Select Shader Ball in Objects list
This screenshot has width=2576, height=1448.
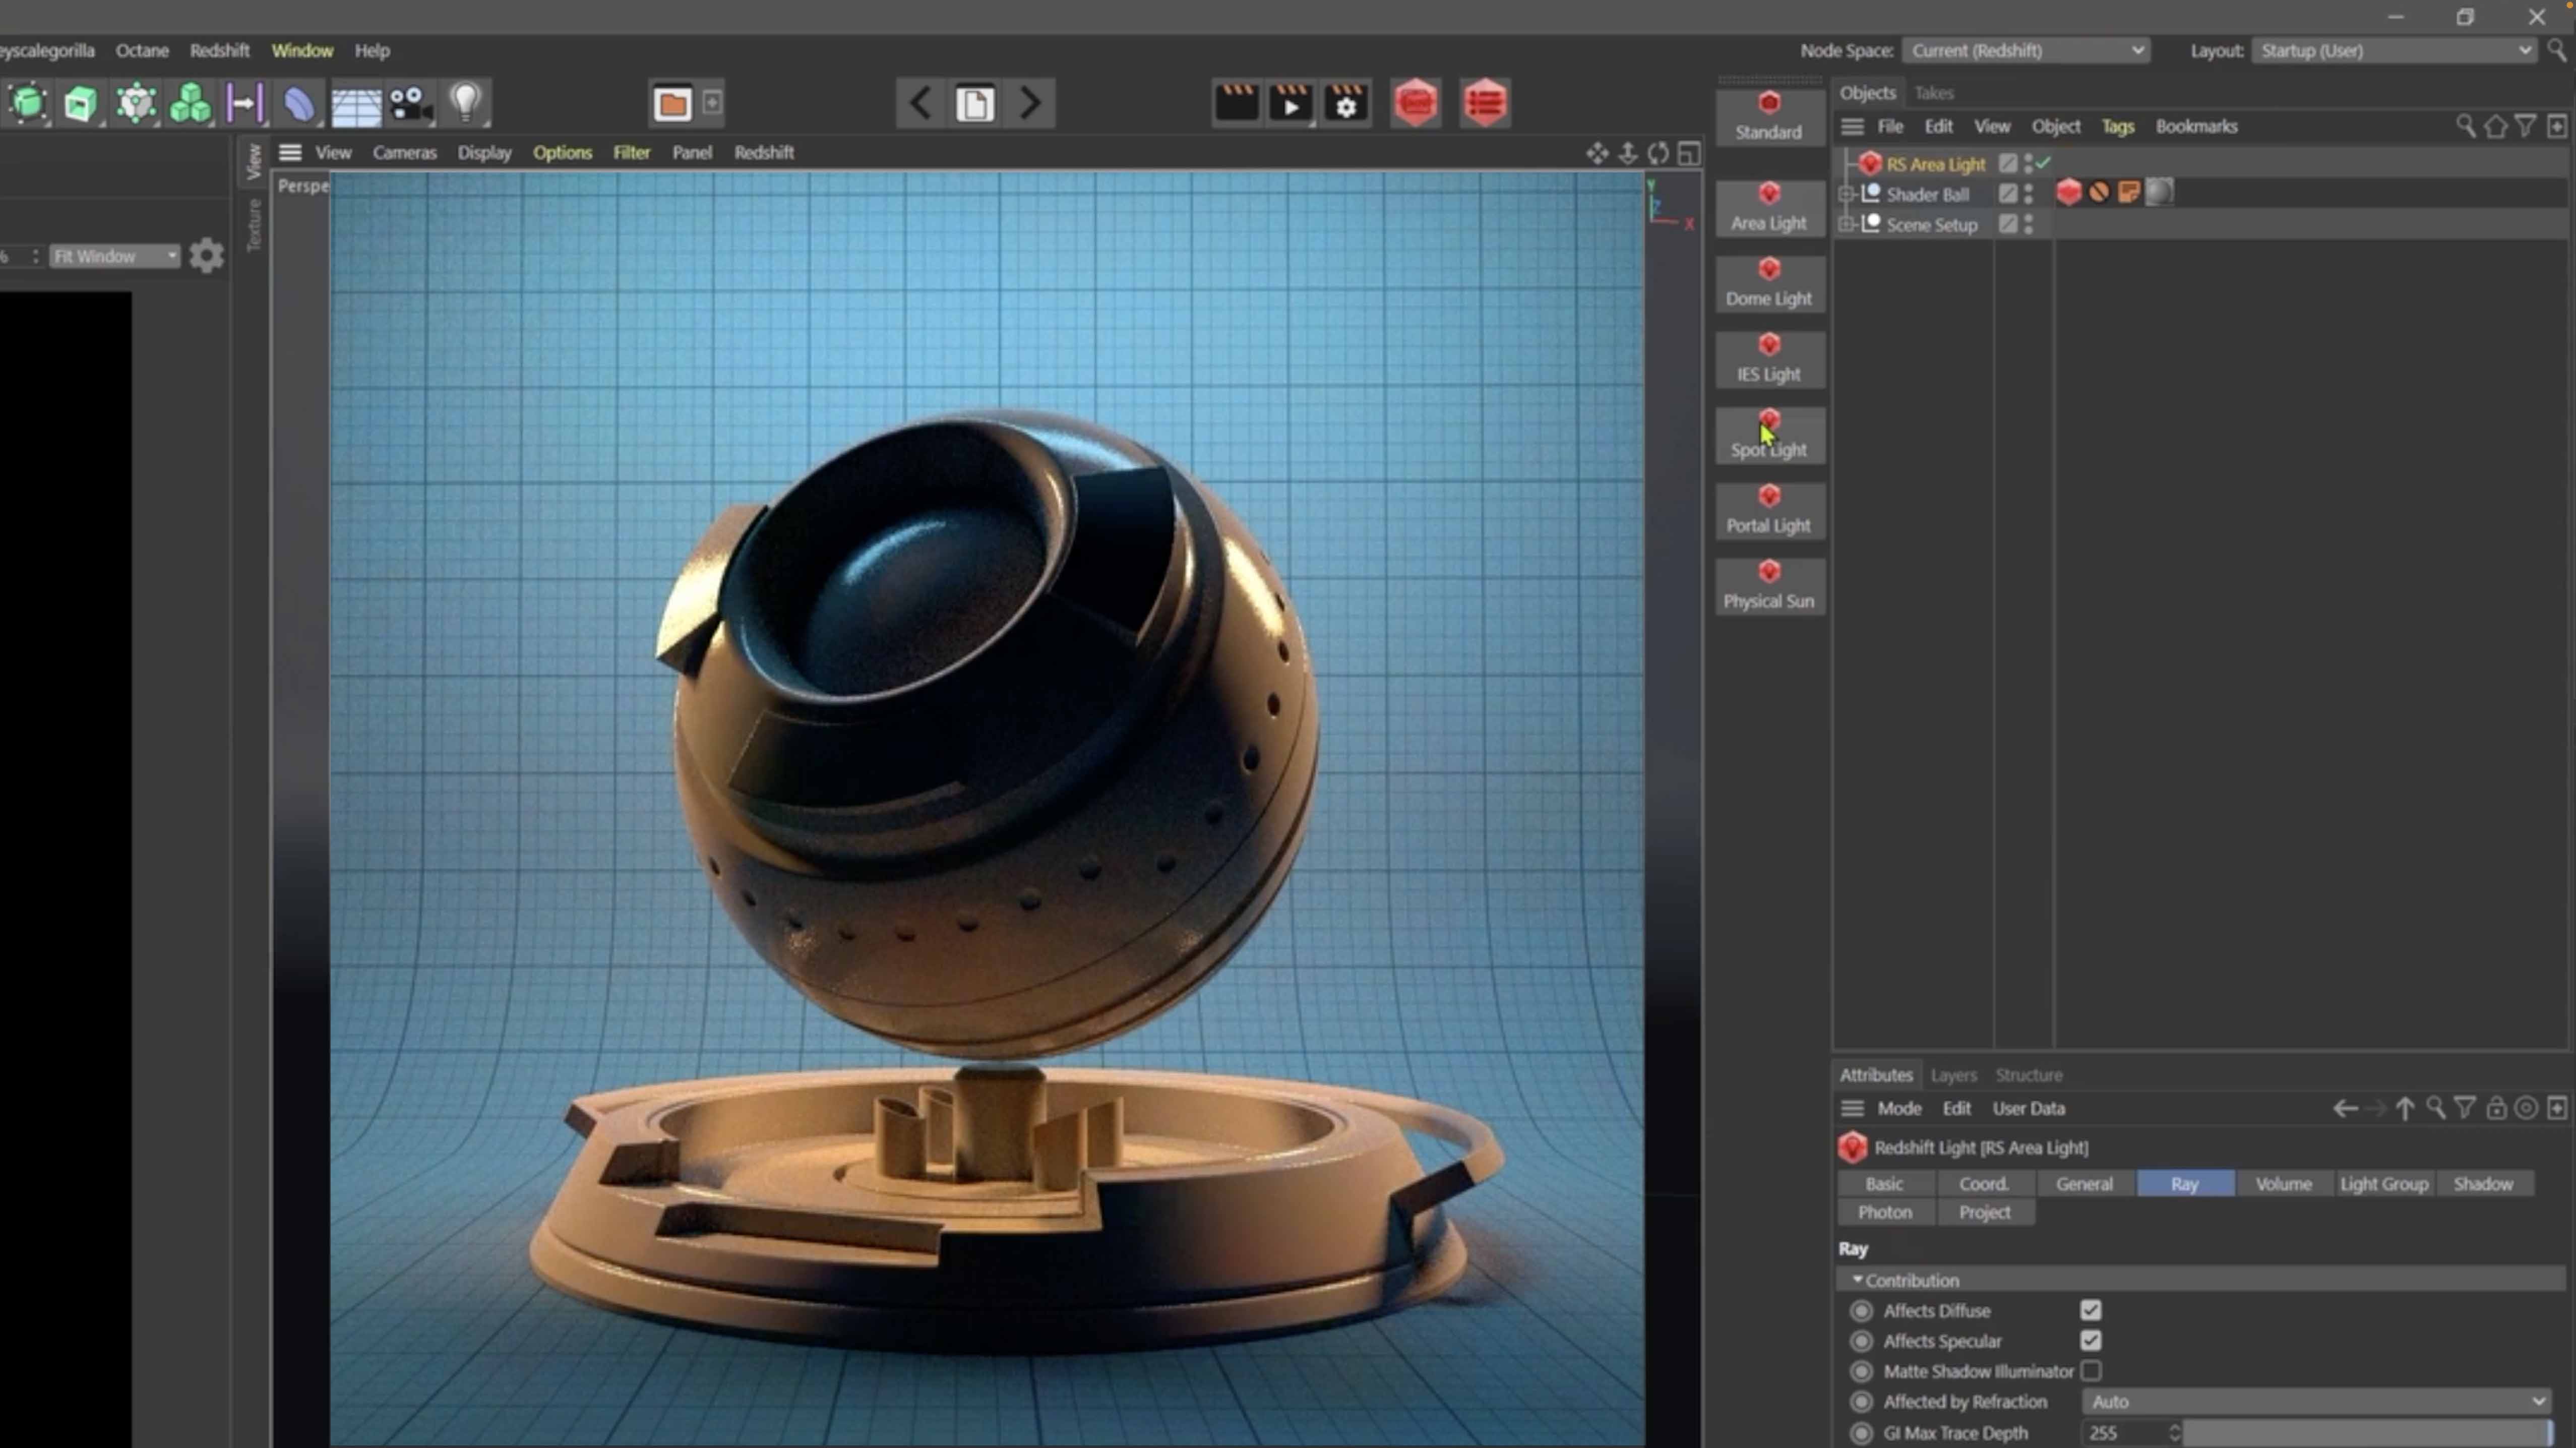1926,194
